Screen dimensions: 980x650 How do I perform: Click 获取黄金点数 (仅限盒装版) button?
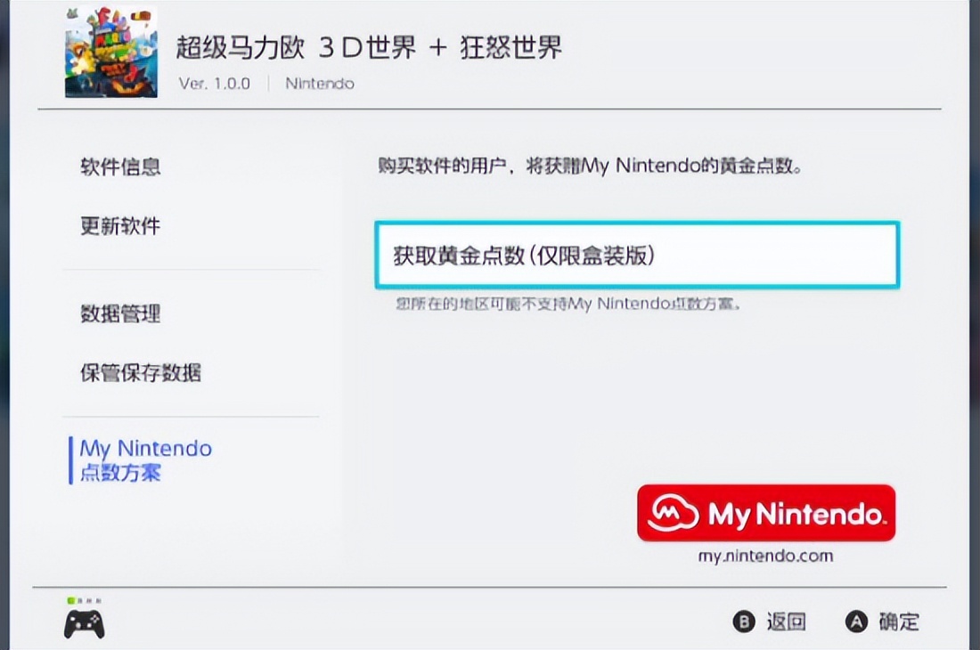coord(637,255)
